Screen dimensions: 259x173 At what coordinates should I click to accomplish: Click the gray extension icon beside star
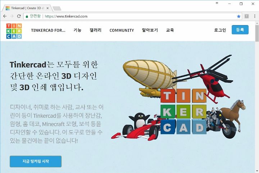[x=246, y=16]
